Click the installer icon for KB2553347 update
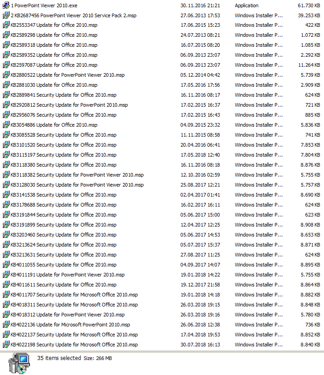 [x=6, y=25]
